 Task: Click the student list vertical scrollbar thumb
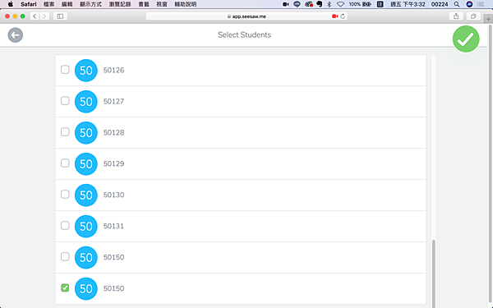click(x=434, y=274)
